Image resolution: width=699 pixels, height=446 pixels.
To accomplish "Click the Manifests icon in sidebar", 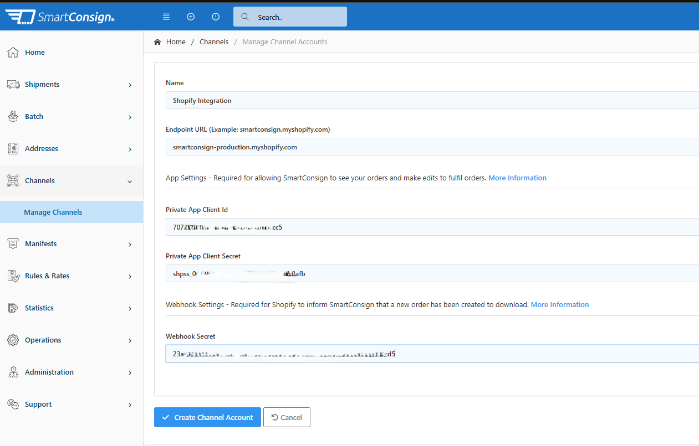I will pos(13,244).
